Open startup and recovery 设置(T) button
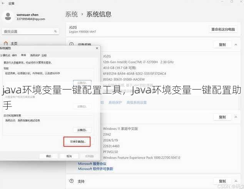This screenshot has width=244, height=189. pos(82,130)
